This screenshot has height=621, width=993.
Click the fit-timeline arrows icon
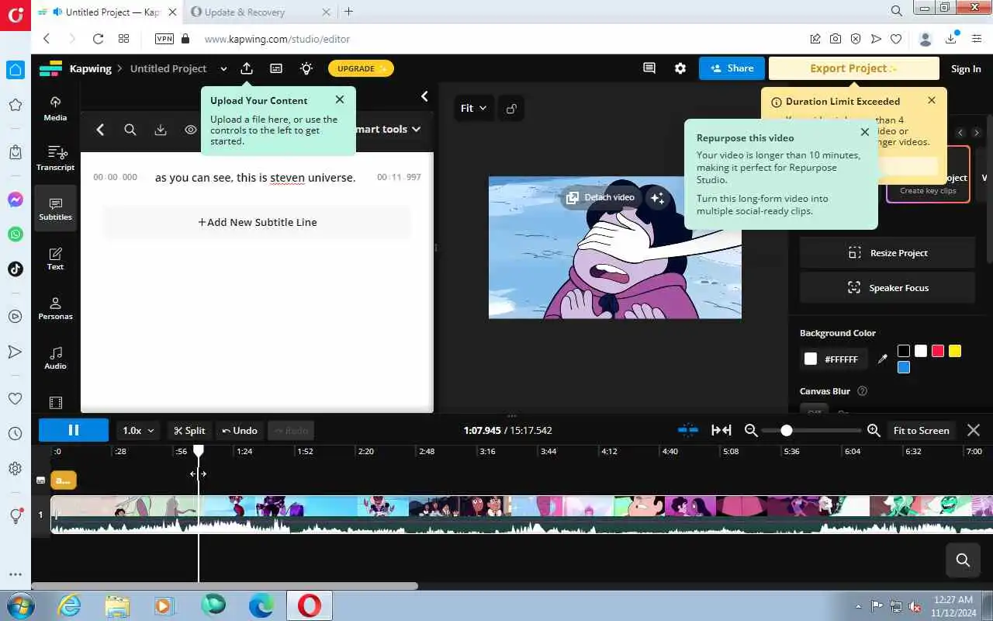[x=721, y=430]
